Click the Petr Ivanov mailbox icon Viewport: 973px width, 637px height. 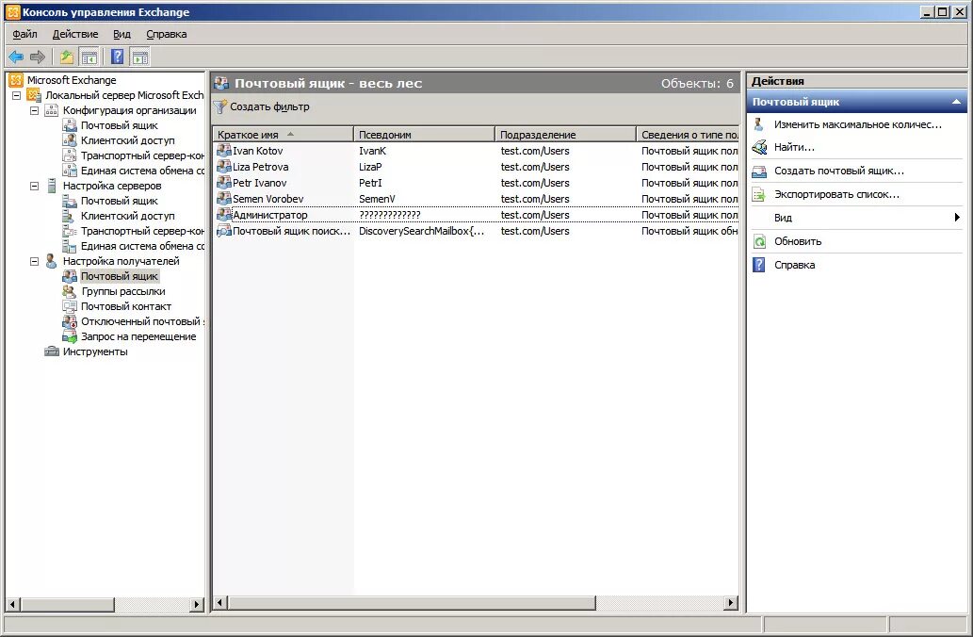pyautogui.click(x=223, y=183)
